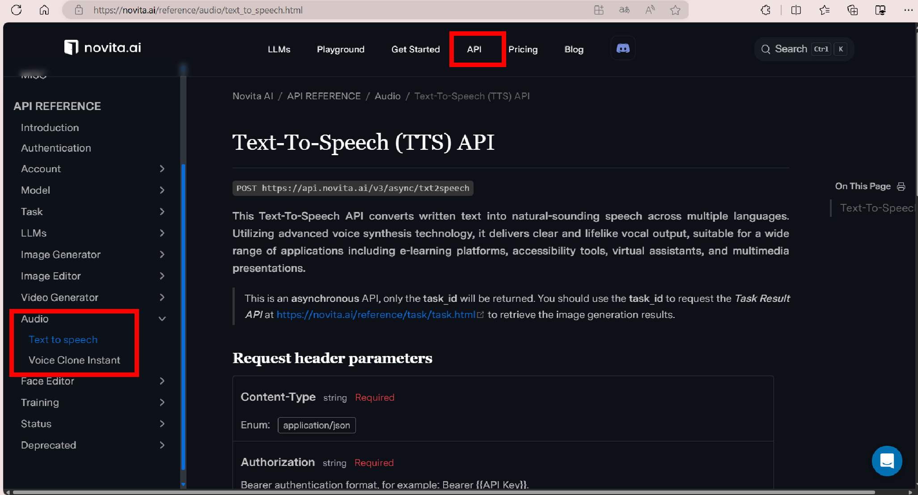Open the Playground nav item
Viewport: 918px width, 495px height.
click(x=340, y=49)
